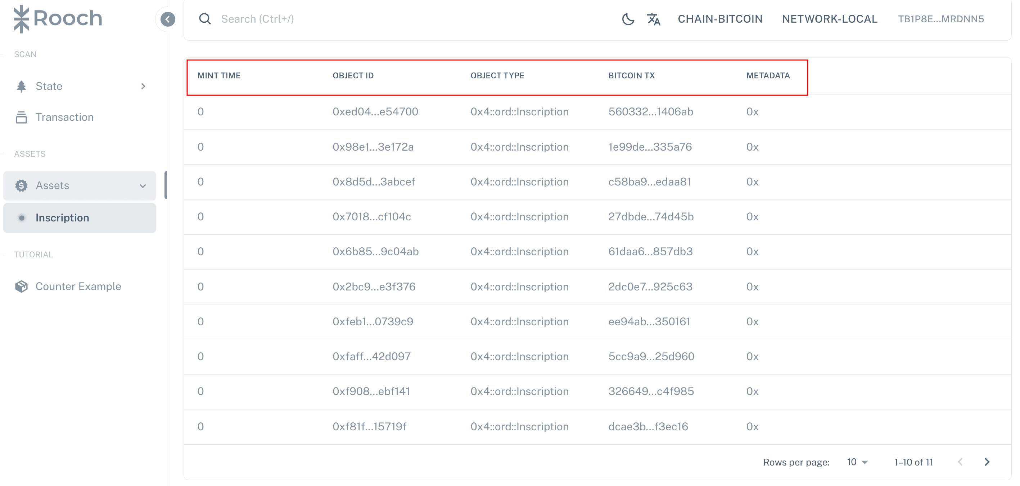Click the Counter Example cube icon
Viewport: 1020px width, 486px height.
21,286
